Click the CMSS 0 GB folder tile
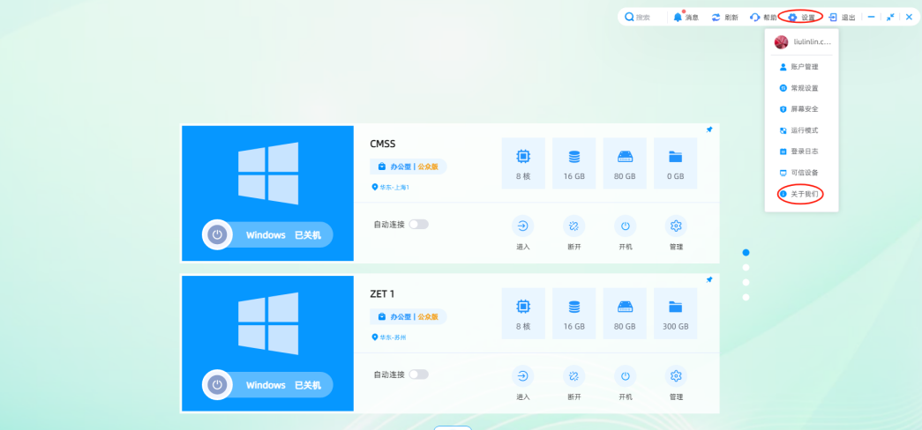This screenshot has height=430, width=922. point(676,163)
